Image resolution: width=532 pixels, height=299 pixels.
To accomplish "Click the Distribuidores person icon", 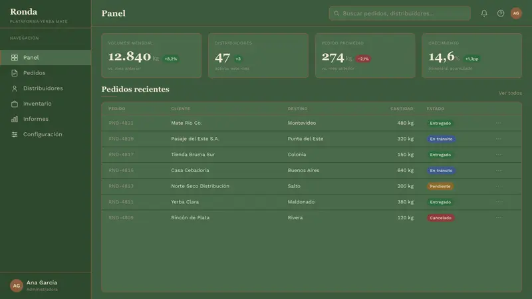I will coord(14,88).
